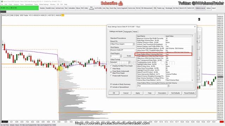225x126 pixels.
Task: Toggle Draw Study Underneath Main Price Graph
Action: click(111, 72)
